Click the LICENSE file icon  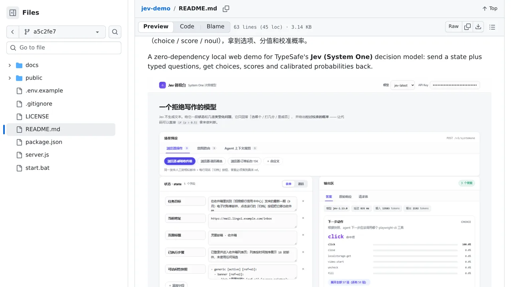pos(19,116)
